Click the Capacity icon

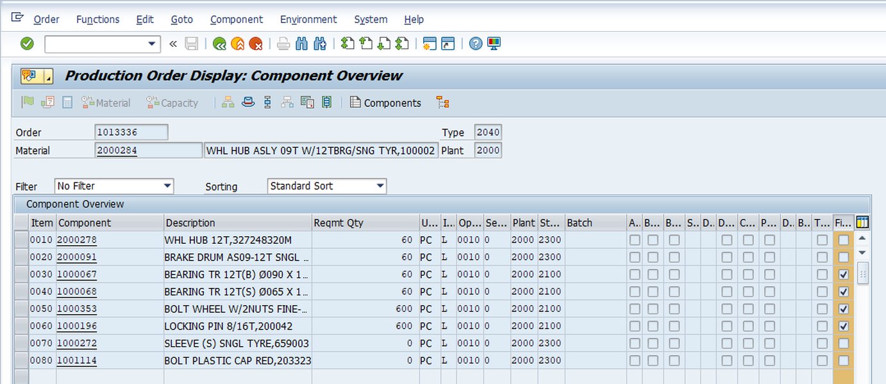coord(171,102)
